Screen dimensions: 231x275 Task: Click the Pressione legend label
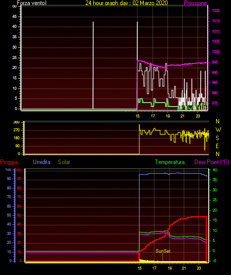[x=195, y=3]
